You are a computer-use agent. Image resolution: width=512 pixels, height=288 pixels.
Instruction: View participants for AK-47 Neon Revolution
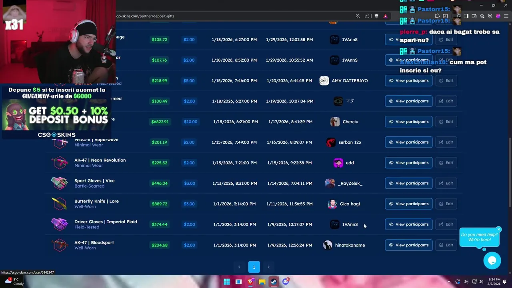coord(408,163)
